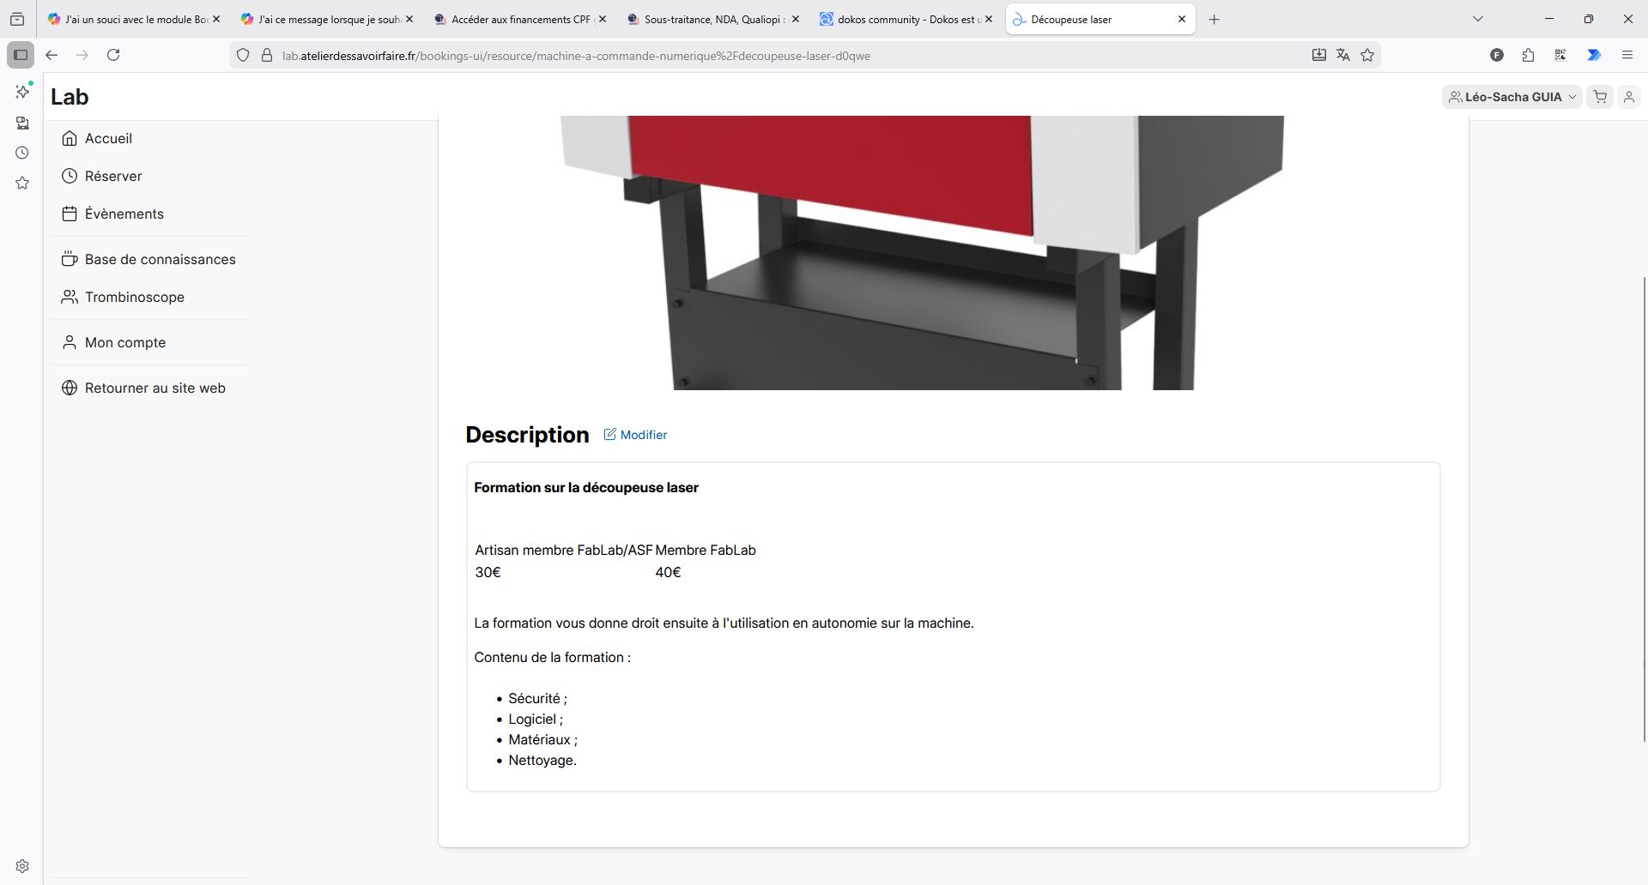1648x885 pixels.
Task: Open the user profile icon at top right
Action: [x=1628, y=97]
